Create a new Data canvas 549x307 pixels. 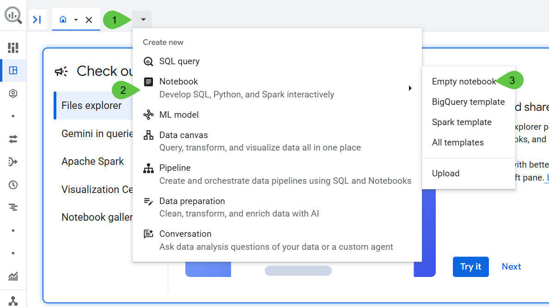tap(183, 135)
